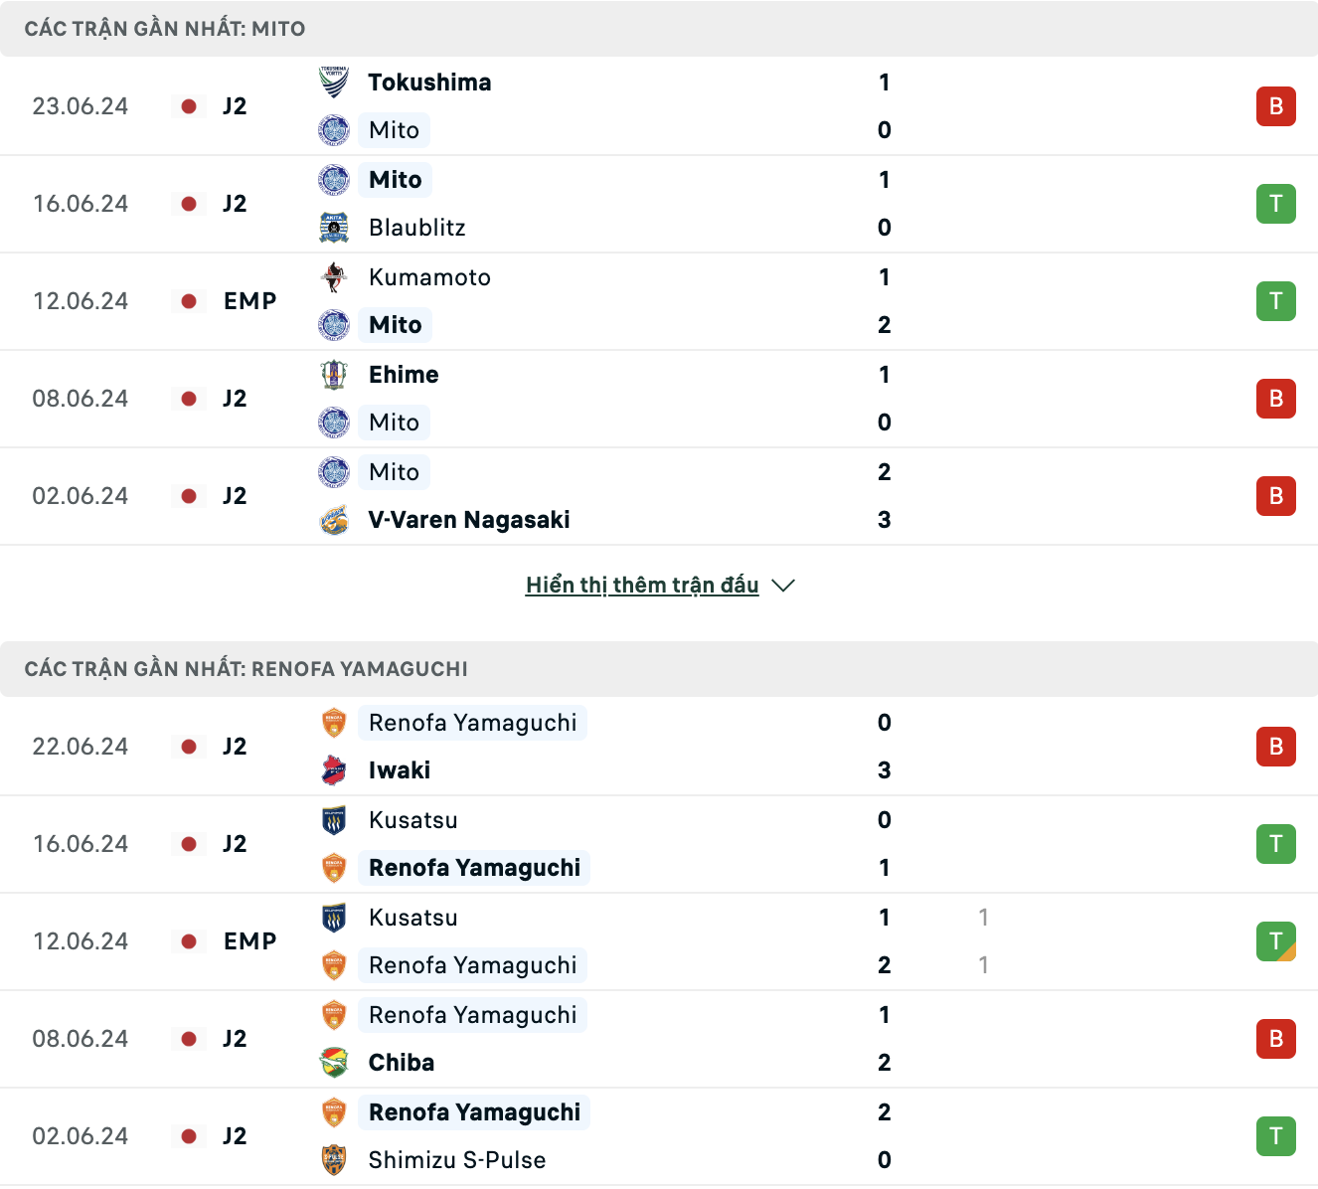Click the Tokushima team crest icon

334,83
